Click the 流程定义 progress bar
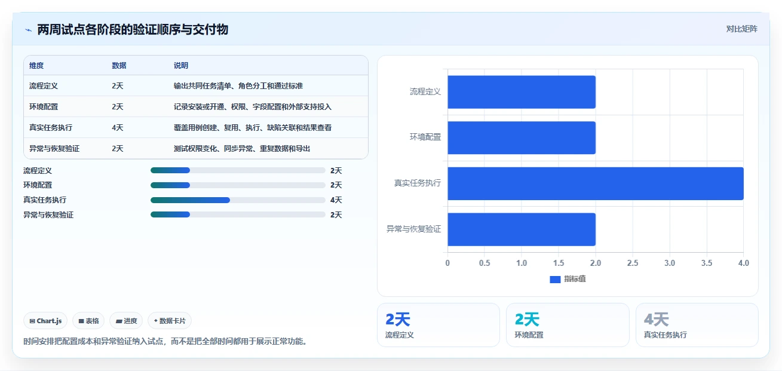This screenshot has width=782, height=371. point(238,170)
